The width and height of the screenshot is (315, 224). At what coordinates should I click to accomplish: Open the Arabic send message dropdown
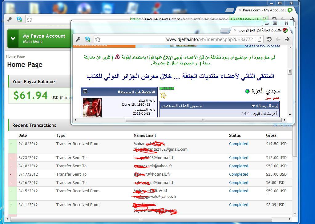pyautogui.click(x=265, y=106)
